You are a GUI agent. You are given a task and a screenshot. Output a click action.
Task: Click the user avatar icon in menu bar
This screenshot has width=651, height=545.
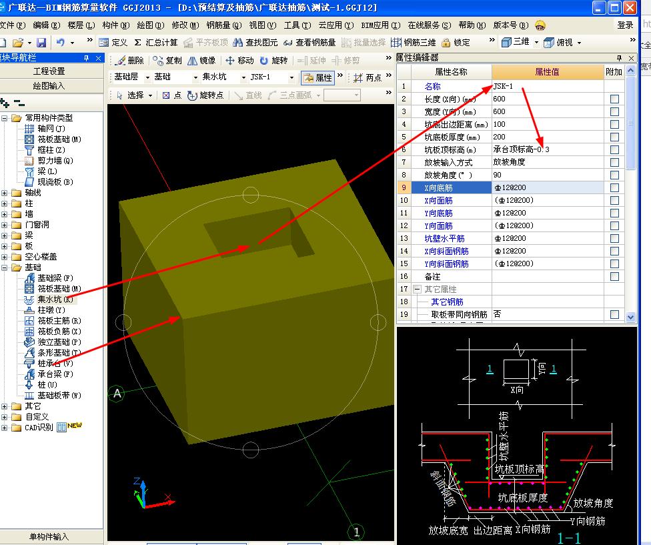[540, 25]
